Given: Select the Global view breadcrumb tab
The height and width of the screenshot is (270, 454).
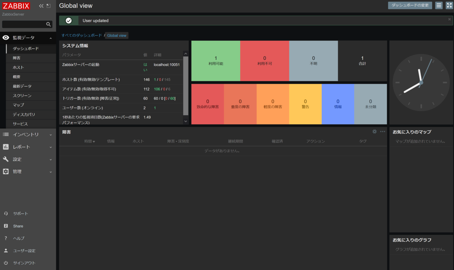Looking at the screenshot, I should [x=117, y=35].
